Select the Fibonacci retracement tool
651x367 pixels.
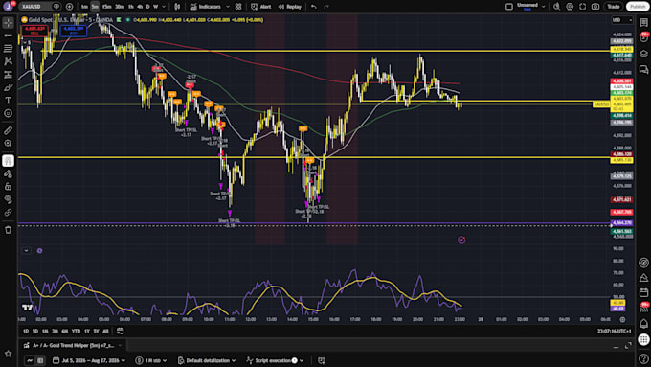(x=8, y=49)
